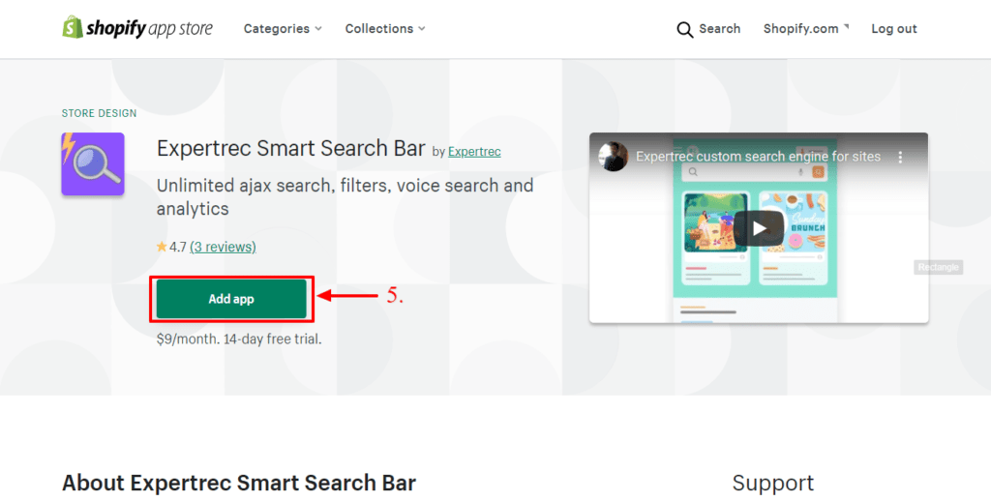The width and height of the screenshot is (991, 501).
Task: Click the Shopify bag logo icon
Action: [x=73, y=28]
